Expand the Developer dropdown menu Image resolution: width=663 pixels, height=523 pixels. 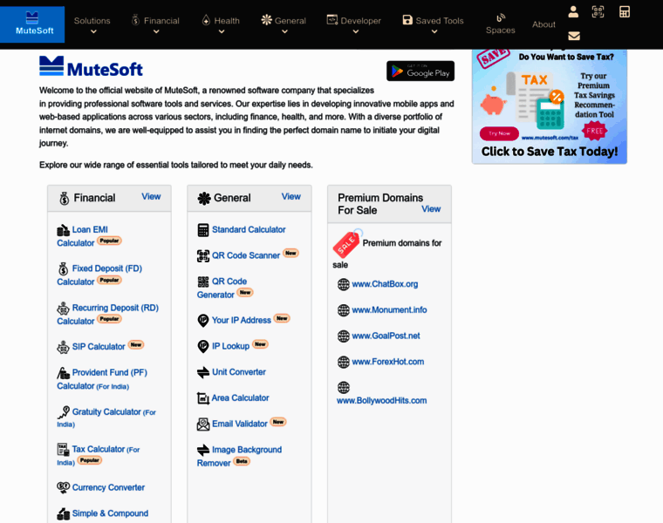pyautogui.click(x=354, y=25)
